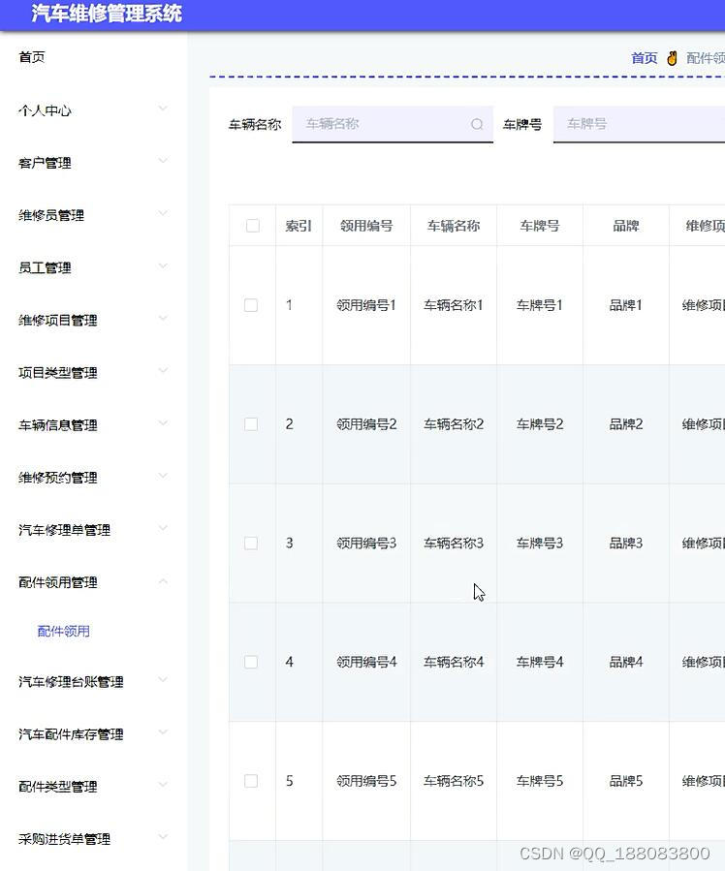Expand the 车辆信息管理 menu chevron

pyautogui.click(x=163, y=422)
